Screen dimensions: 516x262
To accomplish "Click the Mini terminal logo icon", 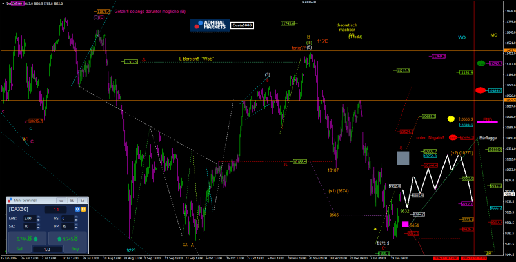I will click(x=12, y=201).
